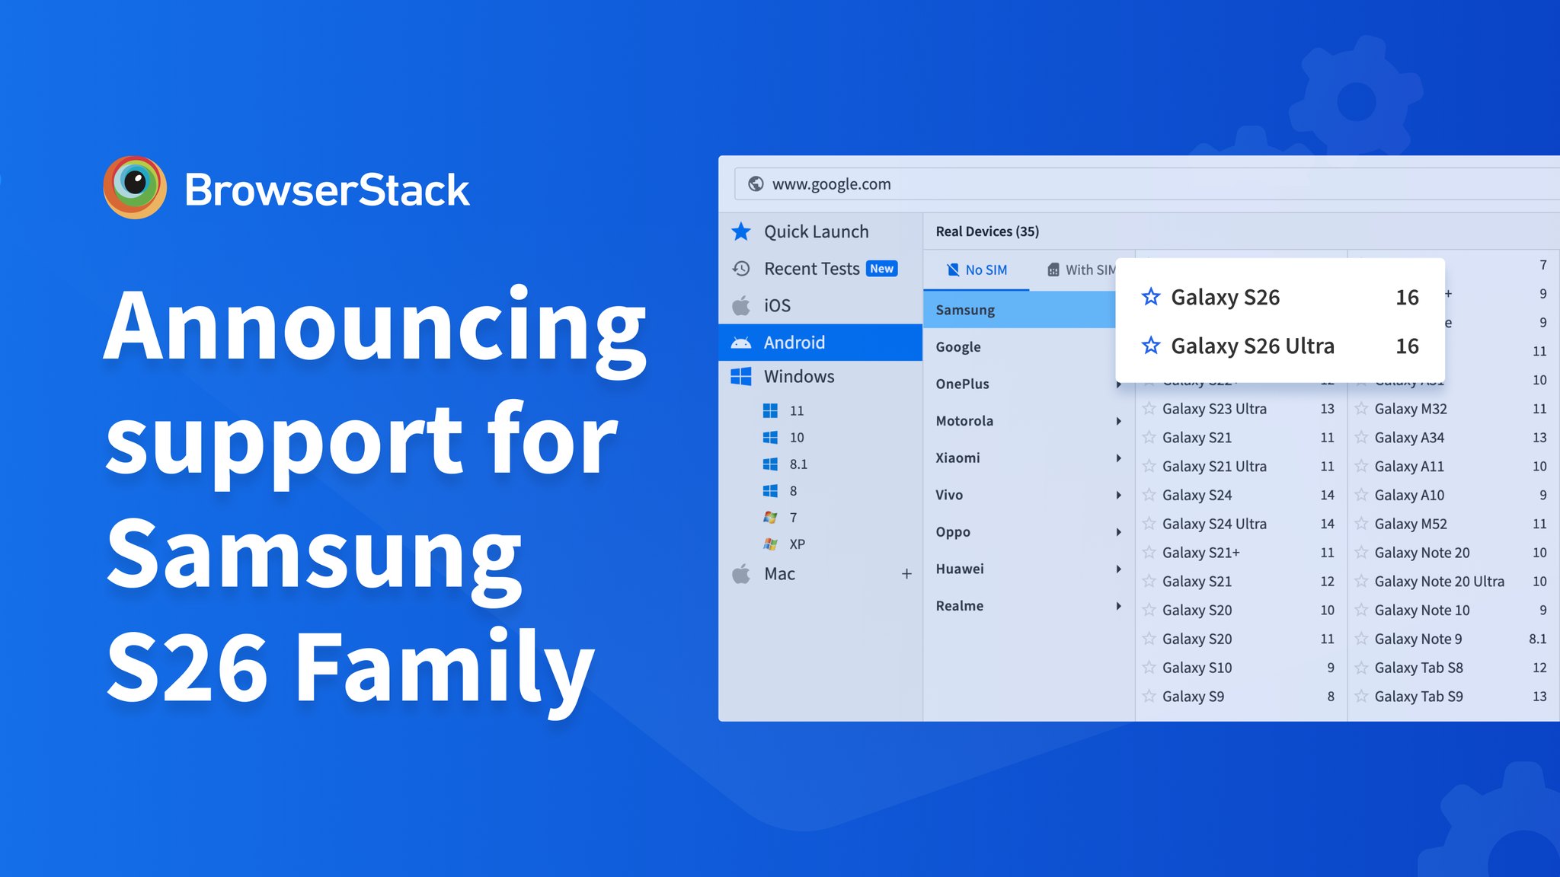Favorite the Galaxy S26 Ultra with its star

pyautogui.click(x=1151, y=346)
